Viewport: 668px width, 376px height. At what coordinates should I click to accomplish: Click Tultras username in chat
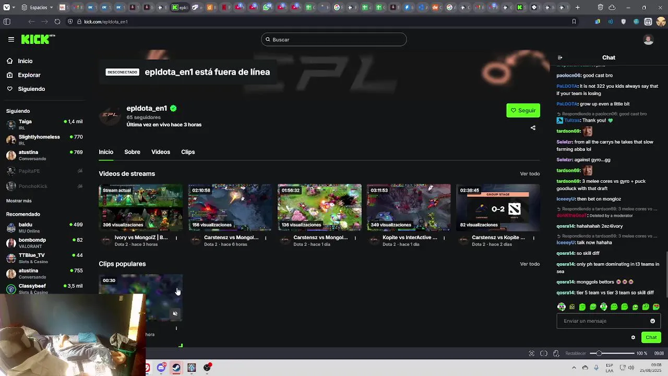pos(572,121)
